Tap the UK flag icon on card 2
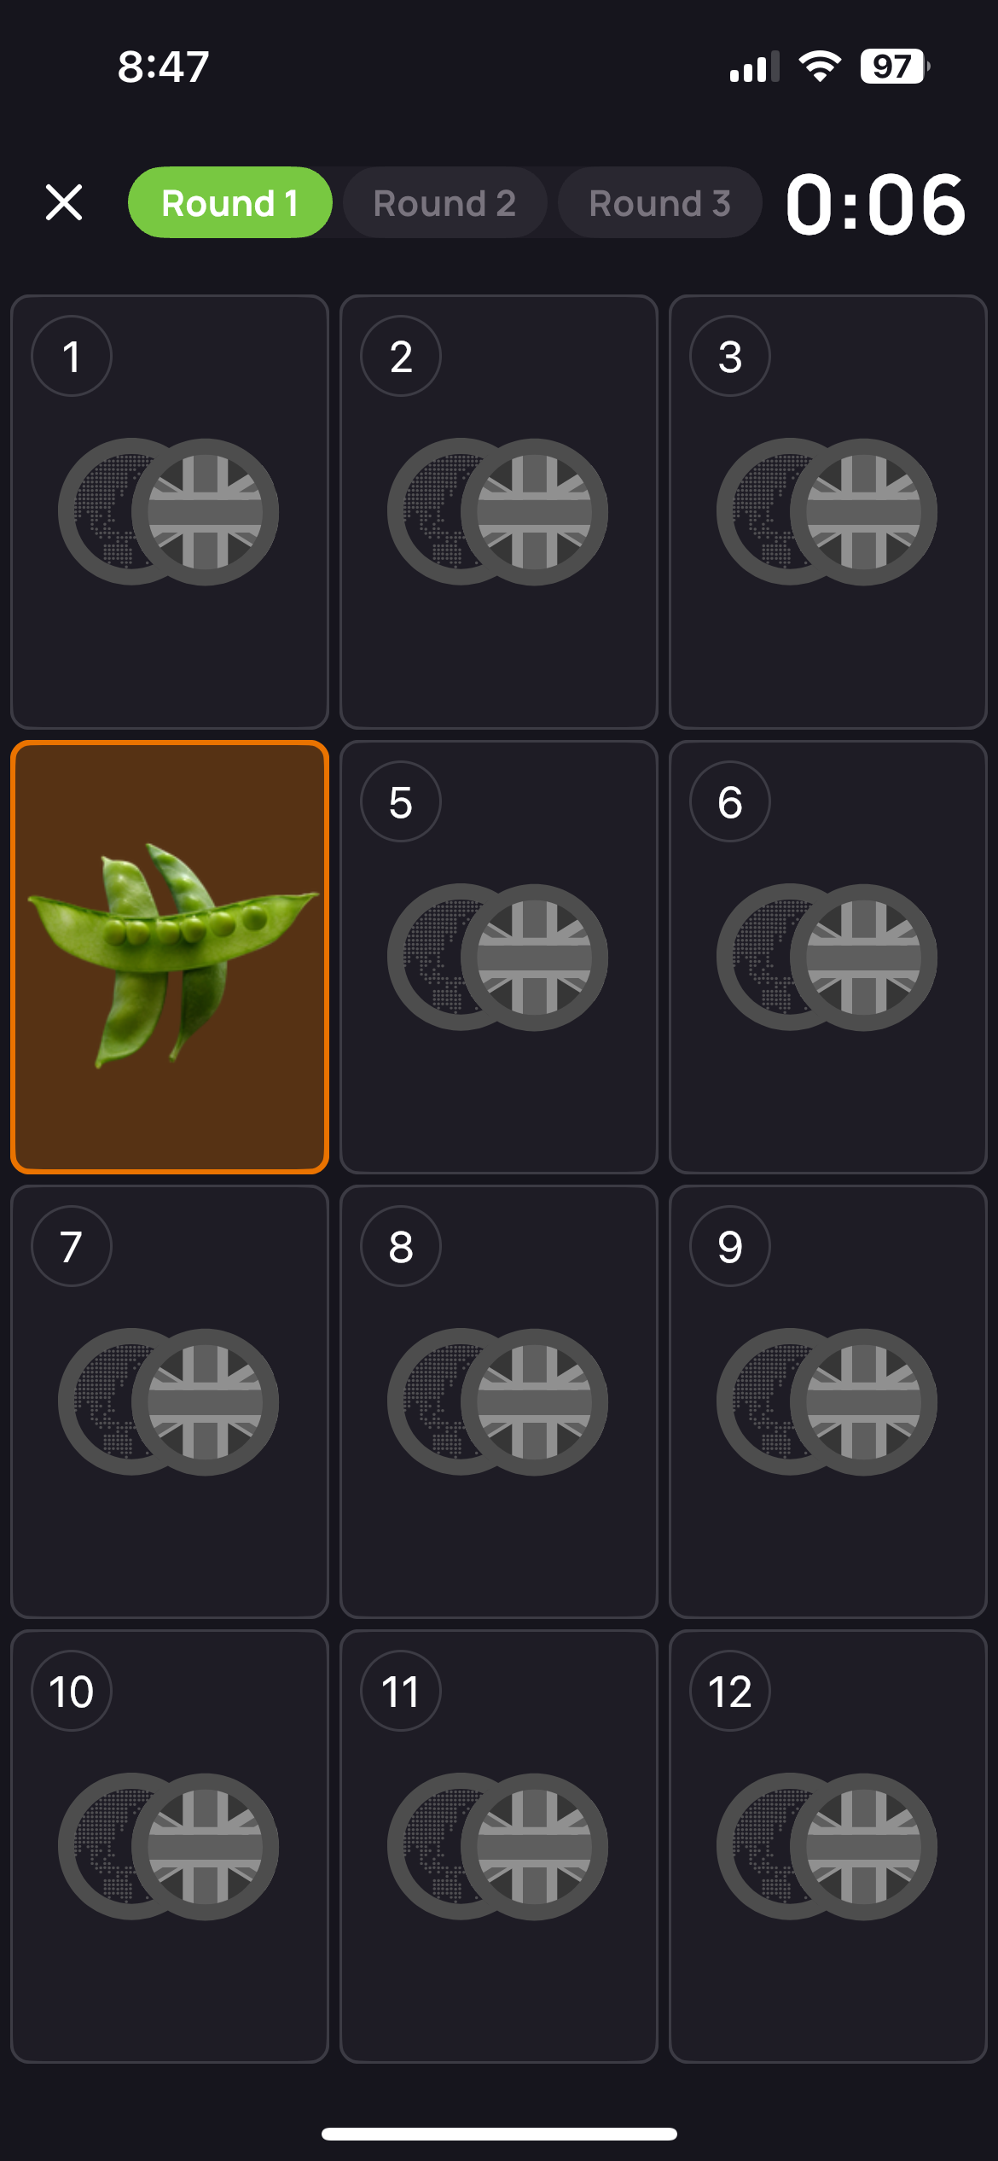The height and width of the screenshot is (2161, 998). coord(534,512)
